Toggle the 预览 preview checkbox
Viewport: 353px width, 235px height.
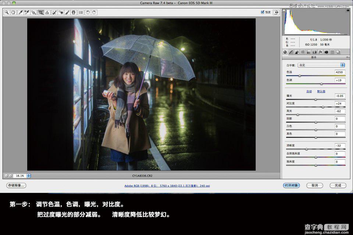tap(263, 12)
